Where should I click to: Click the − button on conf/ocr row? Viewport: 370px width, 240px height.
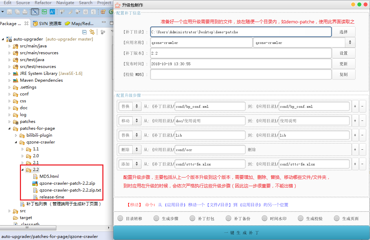pyautogui.click(x=362, y=149)
